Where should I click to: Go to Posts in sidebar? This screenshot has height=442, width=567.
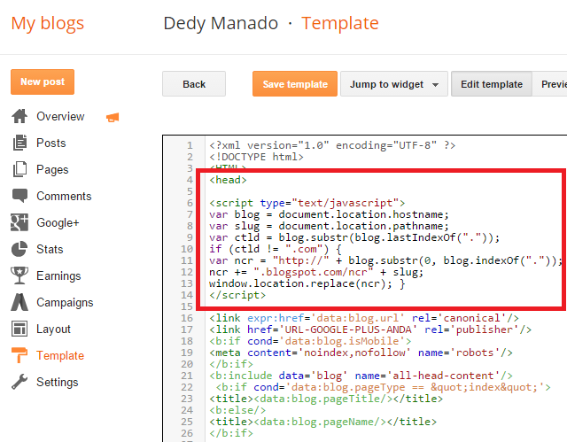point(51,143)
